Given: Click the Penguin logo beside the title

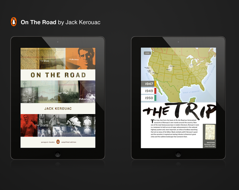Looking at the screenshot, I should tap(14, 22).
